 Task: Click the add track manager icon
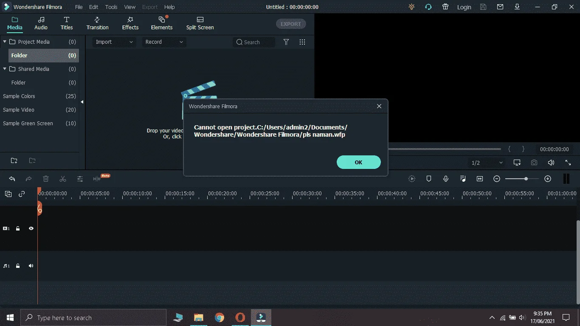(8, 194)
